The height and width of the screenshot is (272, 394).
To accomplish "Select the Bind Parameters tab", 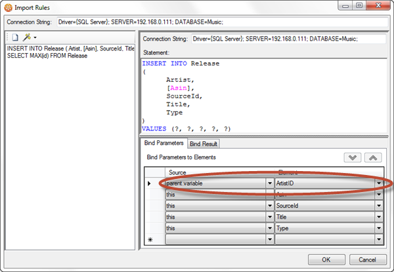I will 164,143.
